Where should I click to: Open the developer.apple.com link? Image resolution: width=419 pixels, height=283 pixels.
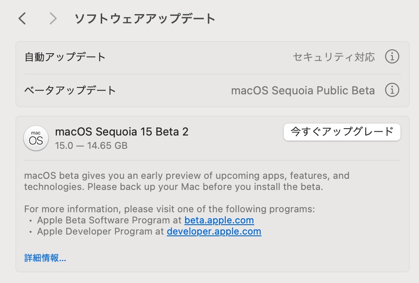tap(214, 232)
